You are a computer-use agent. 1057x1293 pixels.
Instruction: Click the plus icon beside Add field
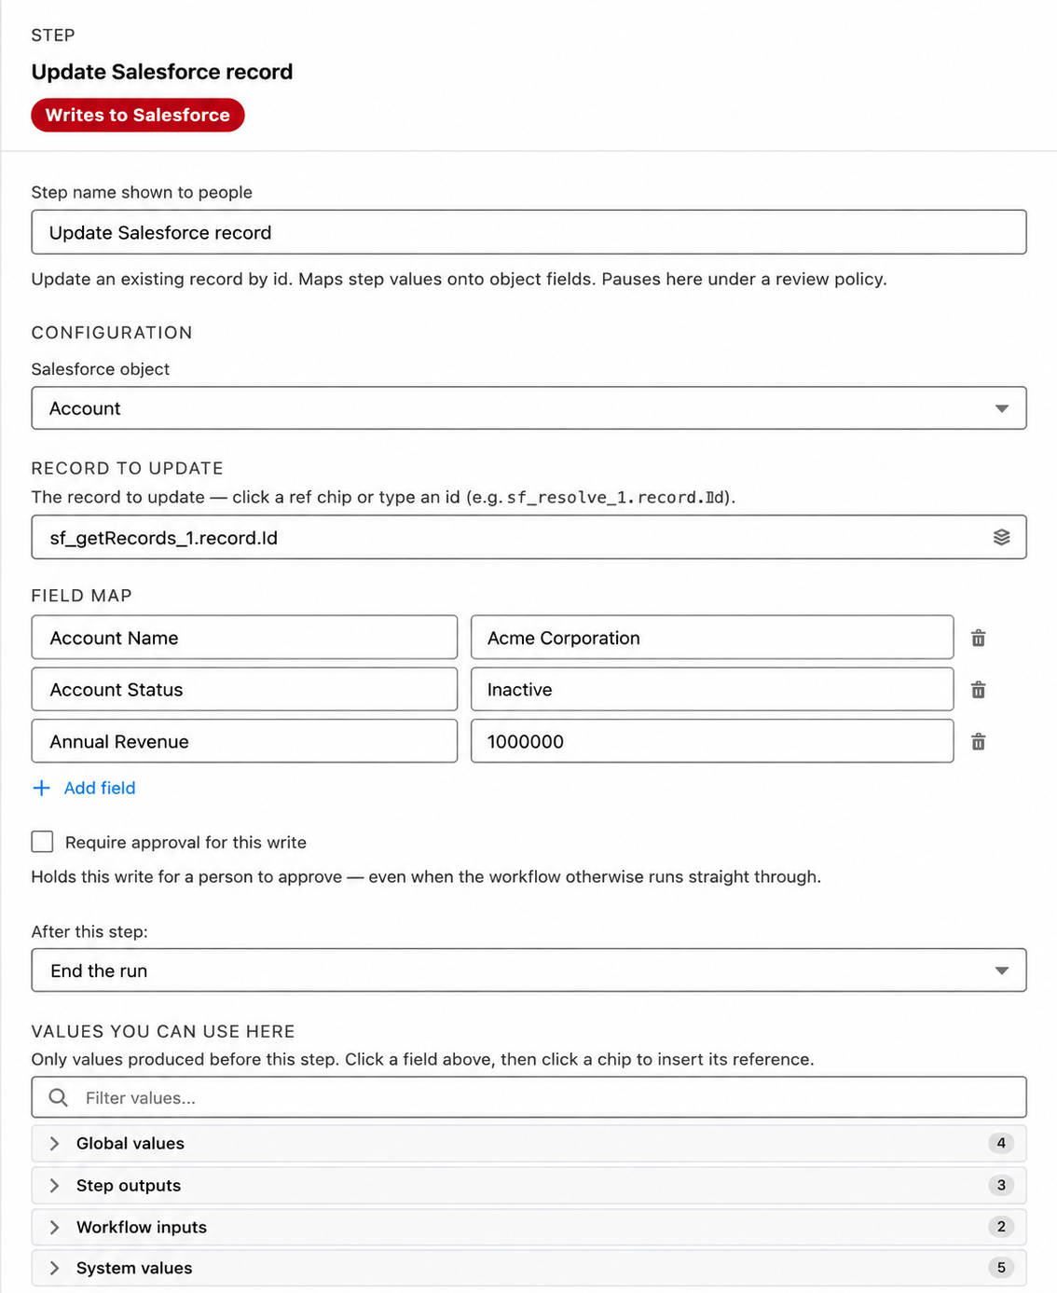tap(41, 788)
